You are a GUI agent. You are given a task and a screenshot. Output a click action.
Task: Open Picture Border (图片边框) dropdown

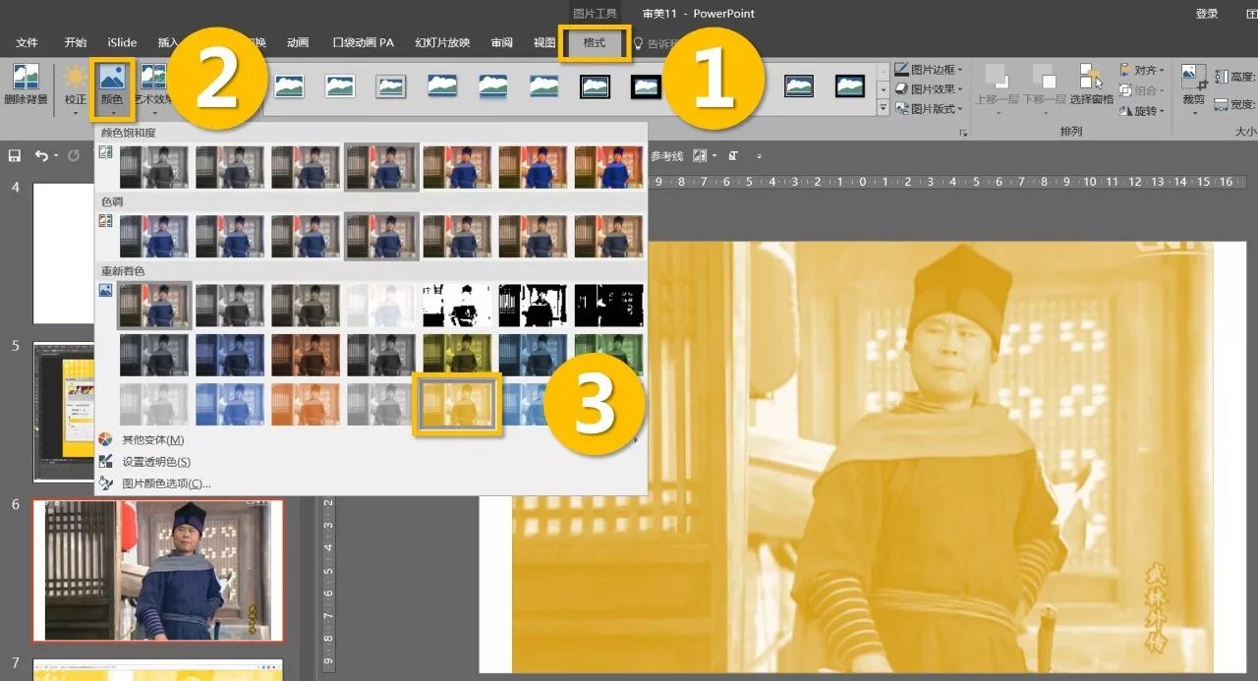point(929,70)
